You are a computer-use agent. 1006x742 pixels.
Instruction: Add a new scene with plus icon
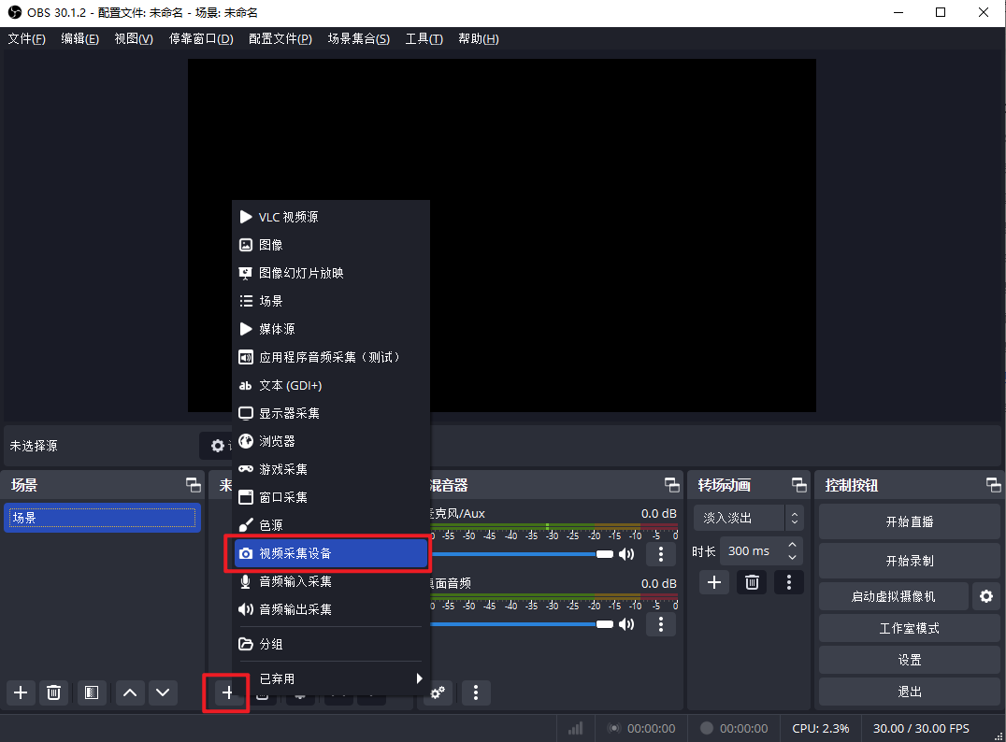pyautogui.click(x=21, y=692)
